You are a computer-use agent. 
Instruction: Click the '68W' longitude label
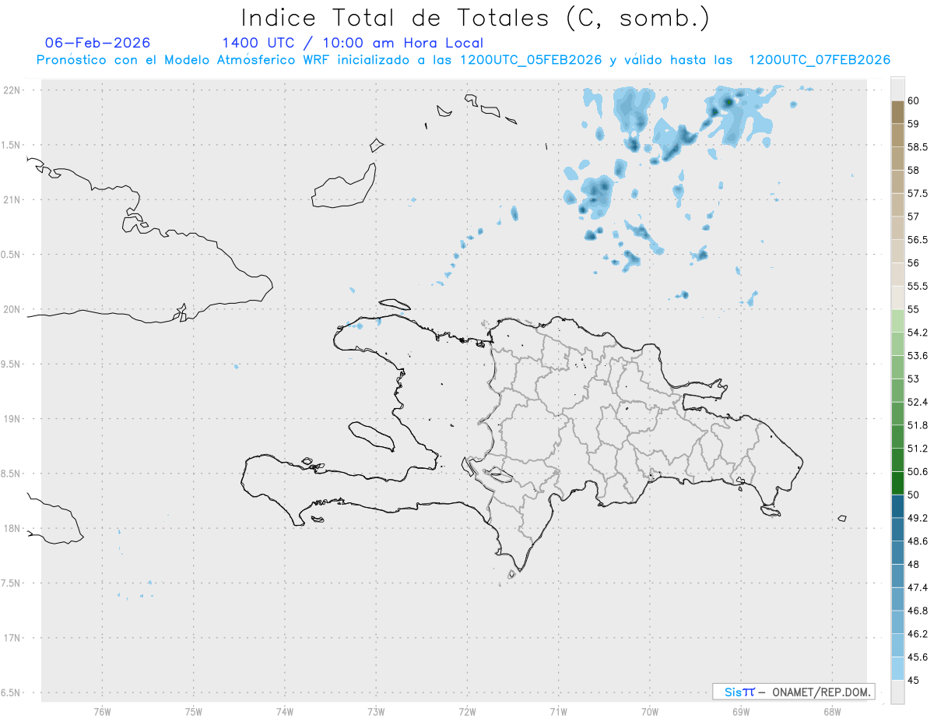pos(832,711)
